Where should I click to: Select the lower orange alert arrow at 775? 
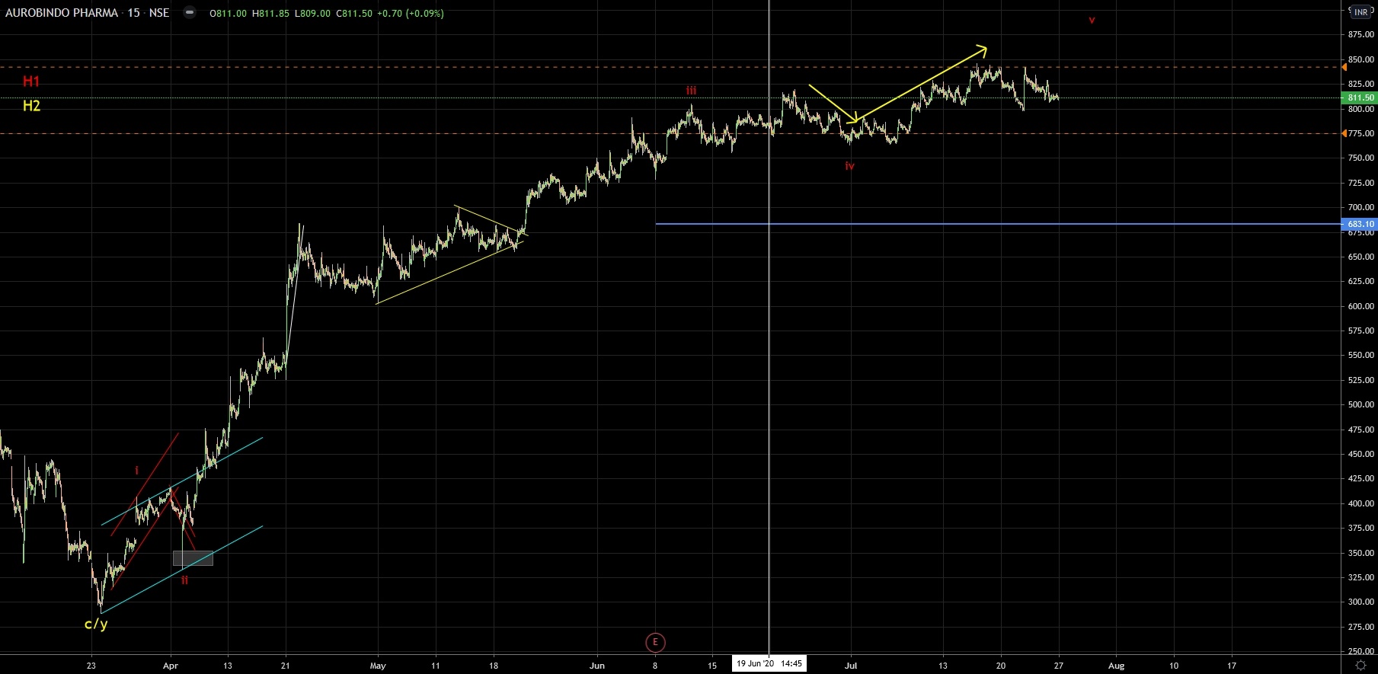(x=1344, y=134)
